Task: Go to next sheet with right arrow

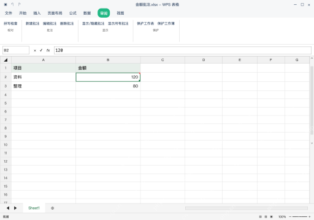Action: point(15,208)
